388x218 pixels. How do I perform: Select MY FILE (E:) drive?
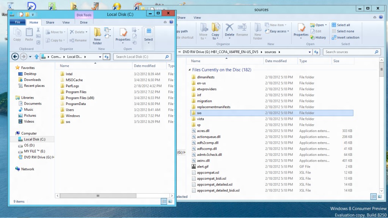35,151
